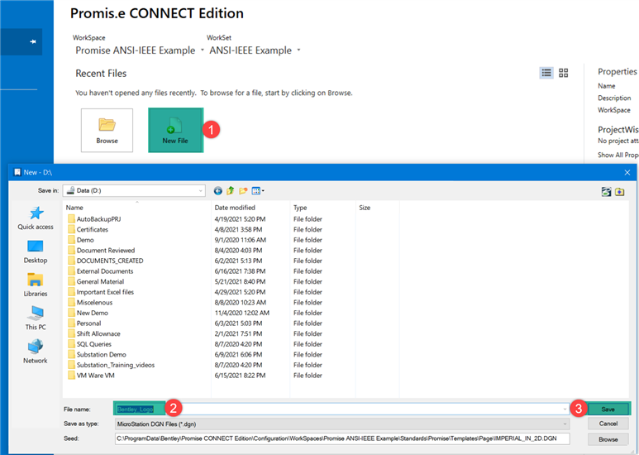Open the WorkSet dropdown ANSI-IEEE Example
The width and height of the screenshot is (639, 455).
click(x=255, y=50)
